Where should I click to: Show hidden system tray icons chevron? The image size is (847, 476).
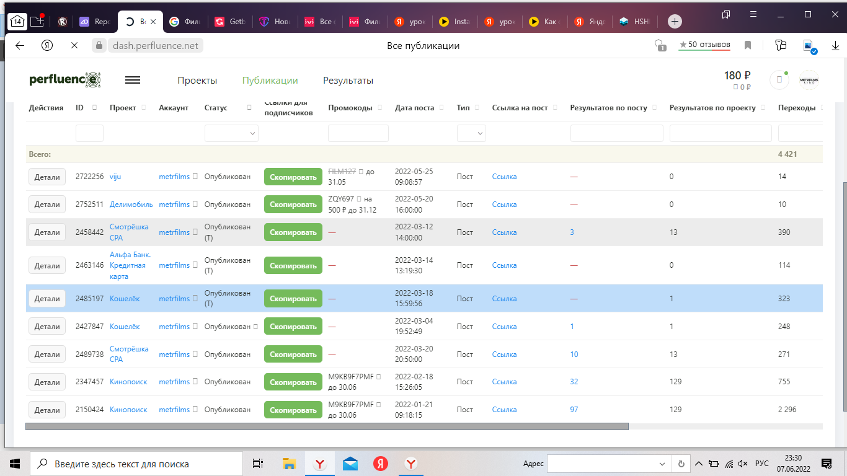pos(699,464)
